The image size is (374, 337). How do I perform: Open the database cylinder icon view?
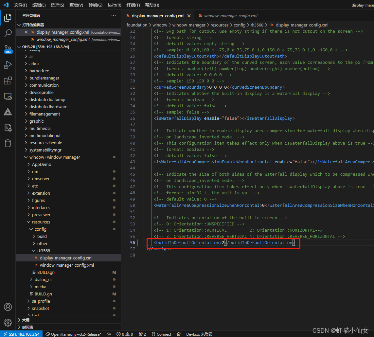[8, 144]
